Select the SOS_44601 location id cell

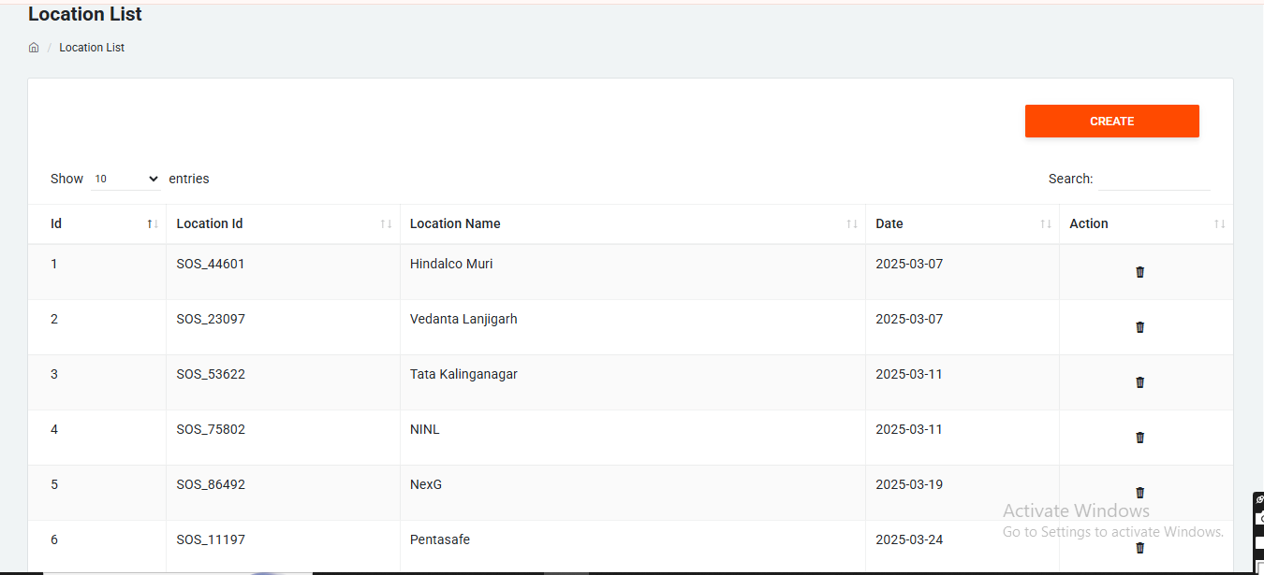tap(211, 265)
